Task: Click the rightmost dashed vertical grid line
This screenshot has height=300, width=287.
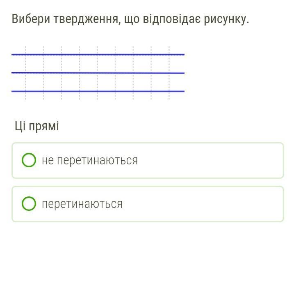Action: point(169,64)
